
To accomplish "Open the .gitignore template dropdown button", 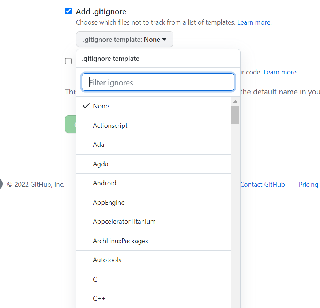I will click(x=124, y=40).
